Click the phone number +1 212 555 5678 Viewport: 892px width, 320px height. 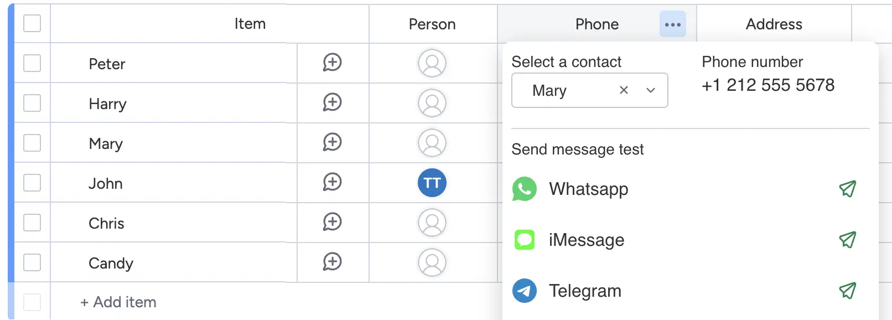(x=769, y=85)
